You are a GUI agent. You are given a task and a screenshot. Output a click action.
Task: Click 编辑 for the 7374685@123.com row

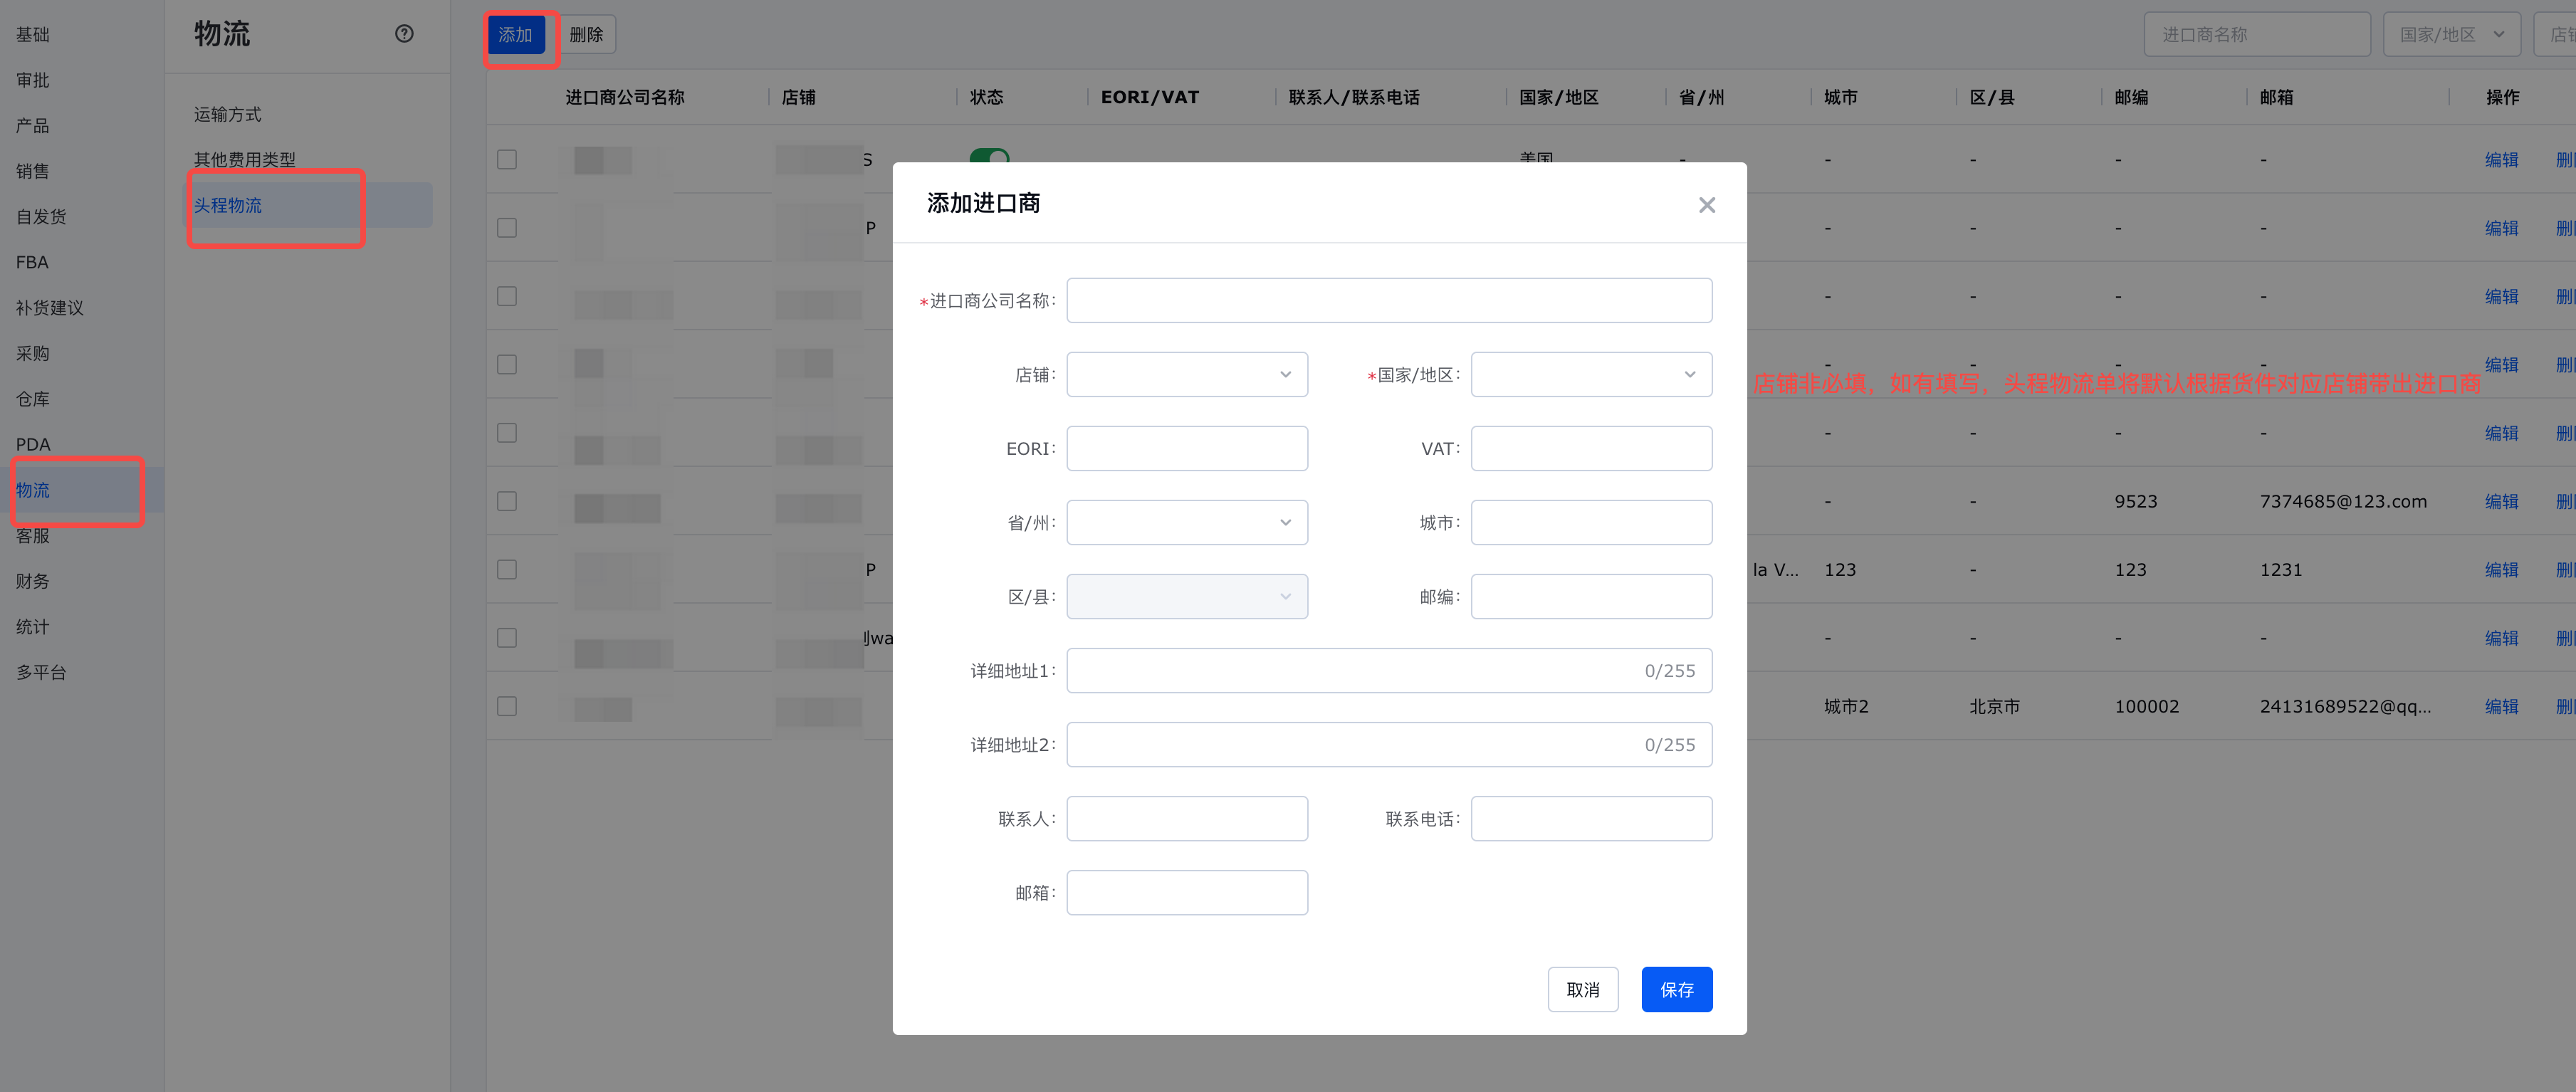coord(2502,501)
